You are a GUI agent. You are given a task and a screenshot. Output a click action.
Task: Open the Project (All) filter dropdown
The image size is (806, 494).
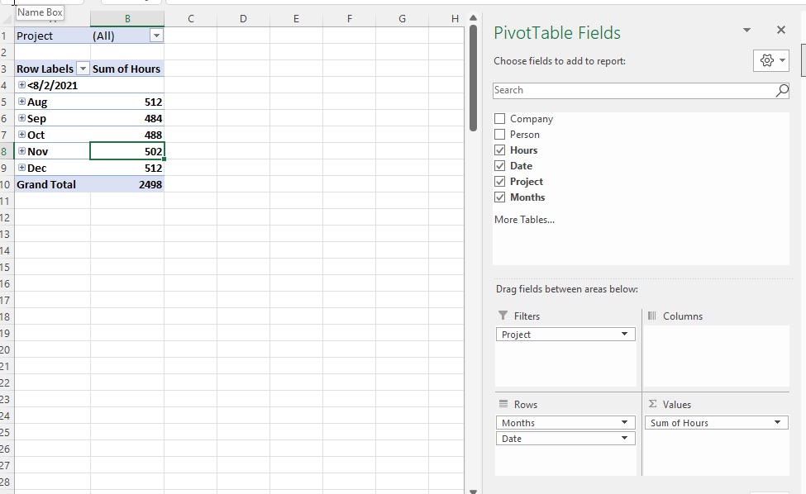(156, 36)
